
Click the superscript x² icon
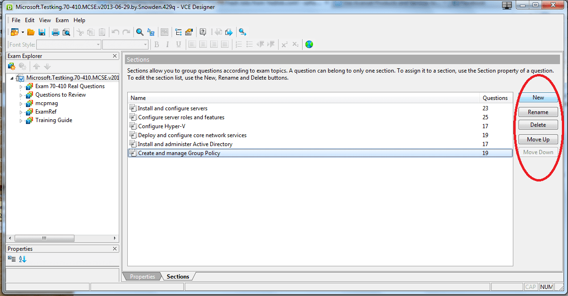285,44
